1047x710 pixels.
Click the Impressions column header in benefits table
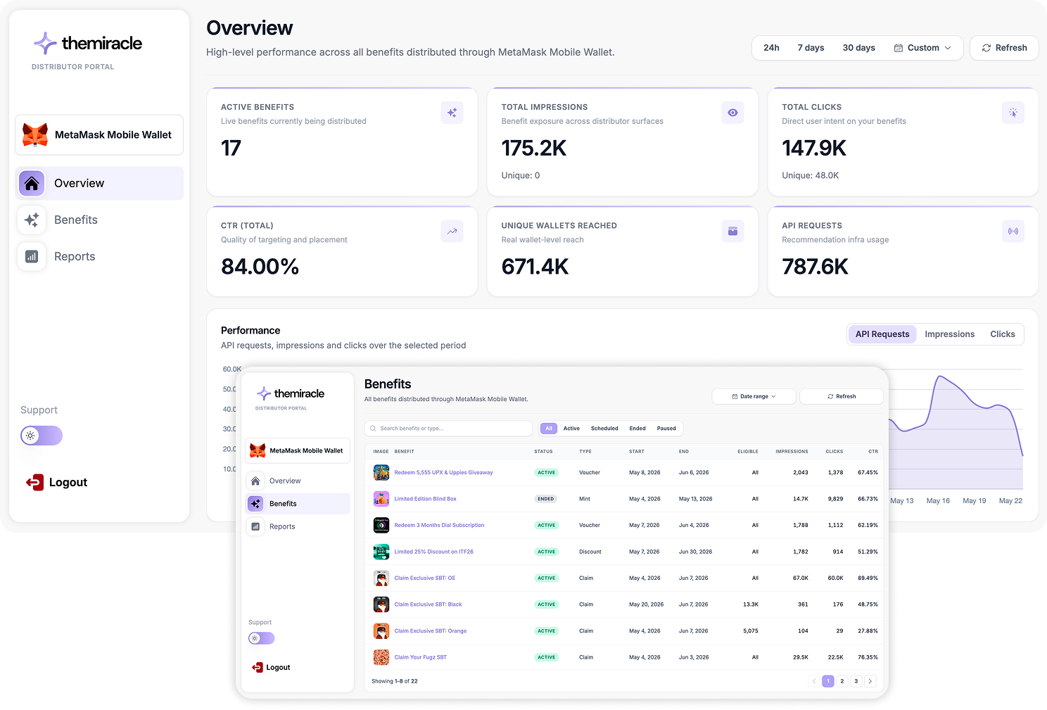792,452
